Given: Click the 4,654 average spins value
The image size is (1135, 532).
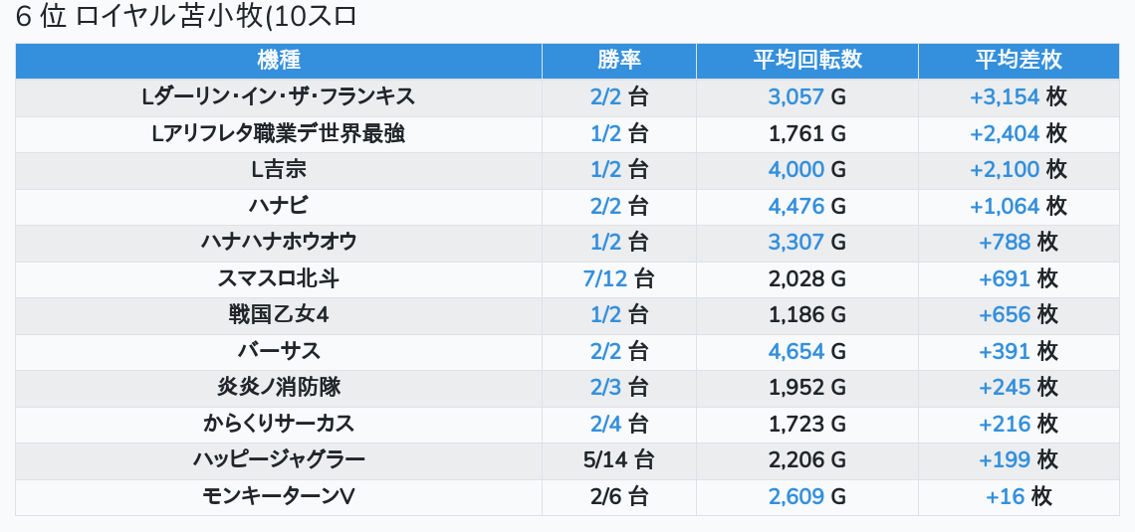Looking at the screenshot, I should pyautogui.click(x=796, y=351).
